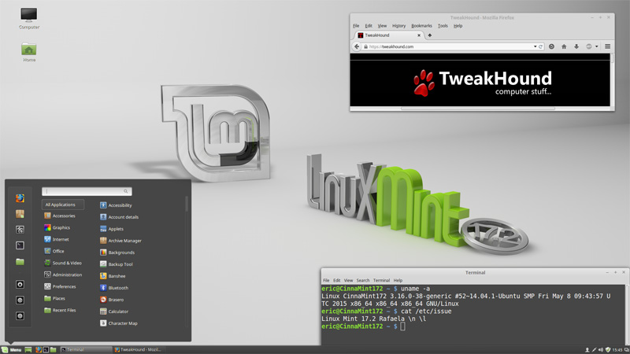The height and width of the screenshot is (354, 630).
Task: Launch Calculator from applications list
Action: click(114, 312)
